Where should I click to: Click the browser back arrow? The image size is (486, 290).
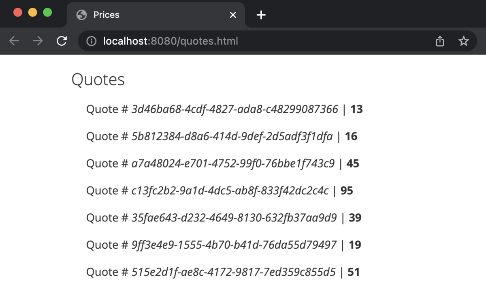click(x=14, y=41)
